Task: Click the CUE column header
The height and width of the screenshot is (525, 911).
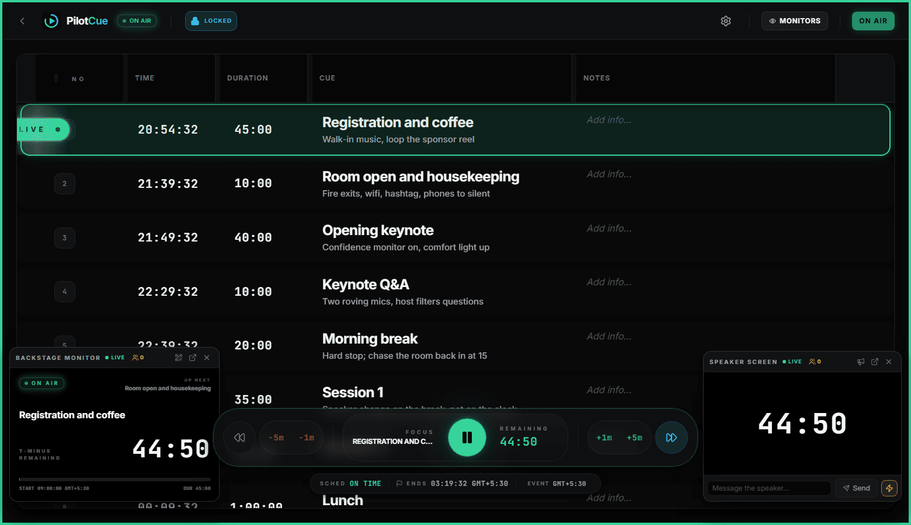Action: [x=327, y=78]
